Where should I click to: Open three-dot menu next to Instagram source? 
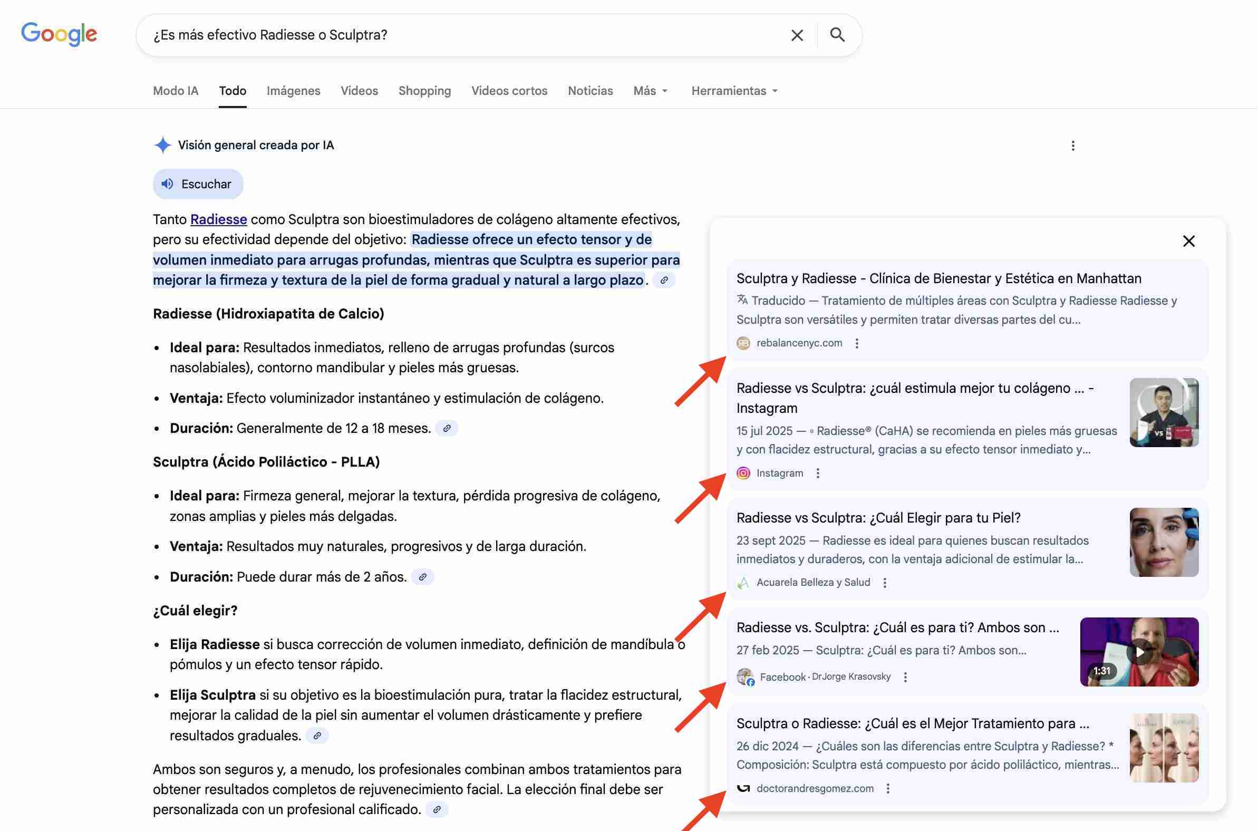818,474
